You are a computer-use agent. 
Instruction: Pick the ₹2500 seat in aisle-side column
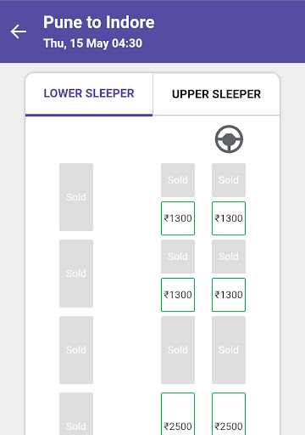(x=178, y=414)
